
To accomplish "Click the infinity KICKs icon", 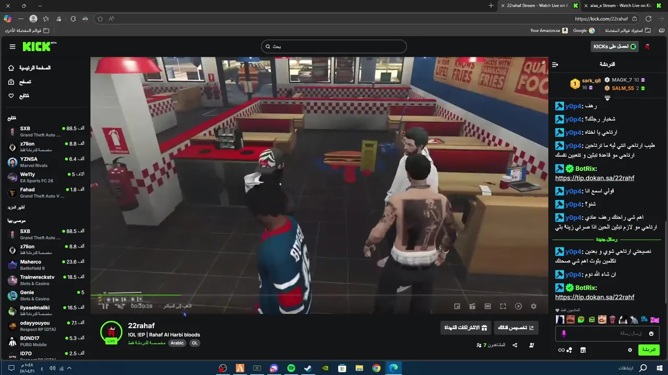I will click(562, 350).
